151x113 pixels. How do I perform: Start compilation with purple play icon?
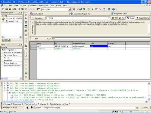click(93, 9)
